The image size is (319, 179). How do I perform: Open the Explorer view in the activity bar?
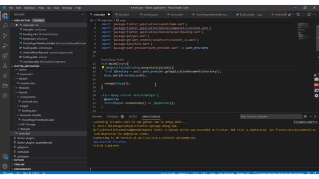pos(5,16)
